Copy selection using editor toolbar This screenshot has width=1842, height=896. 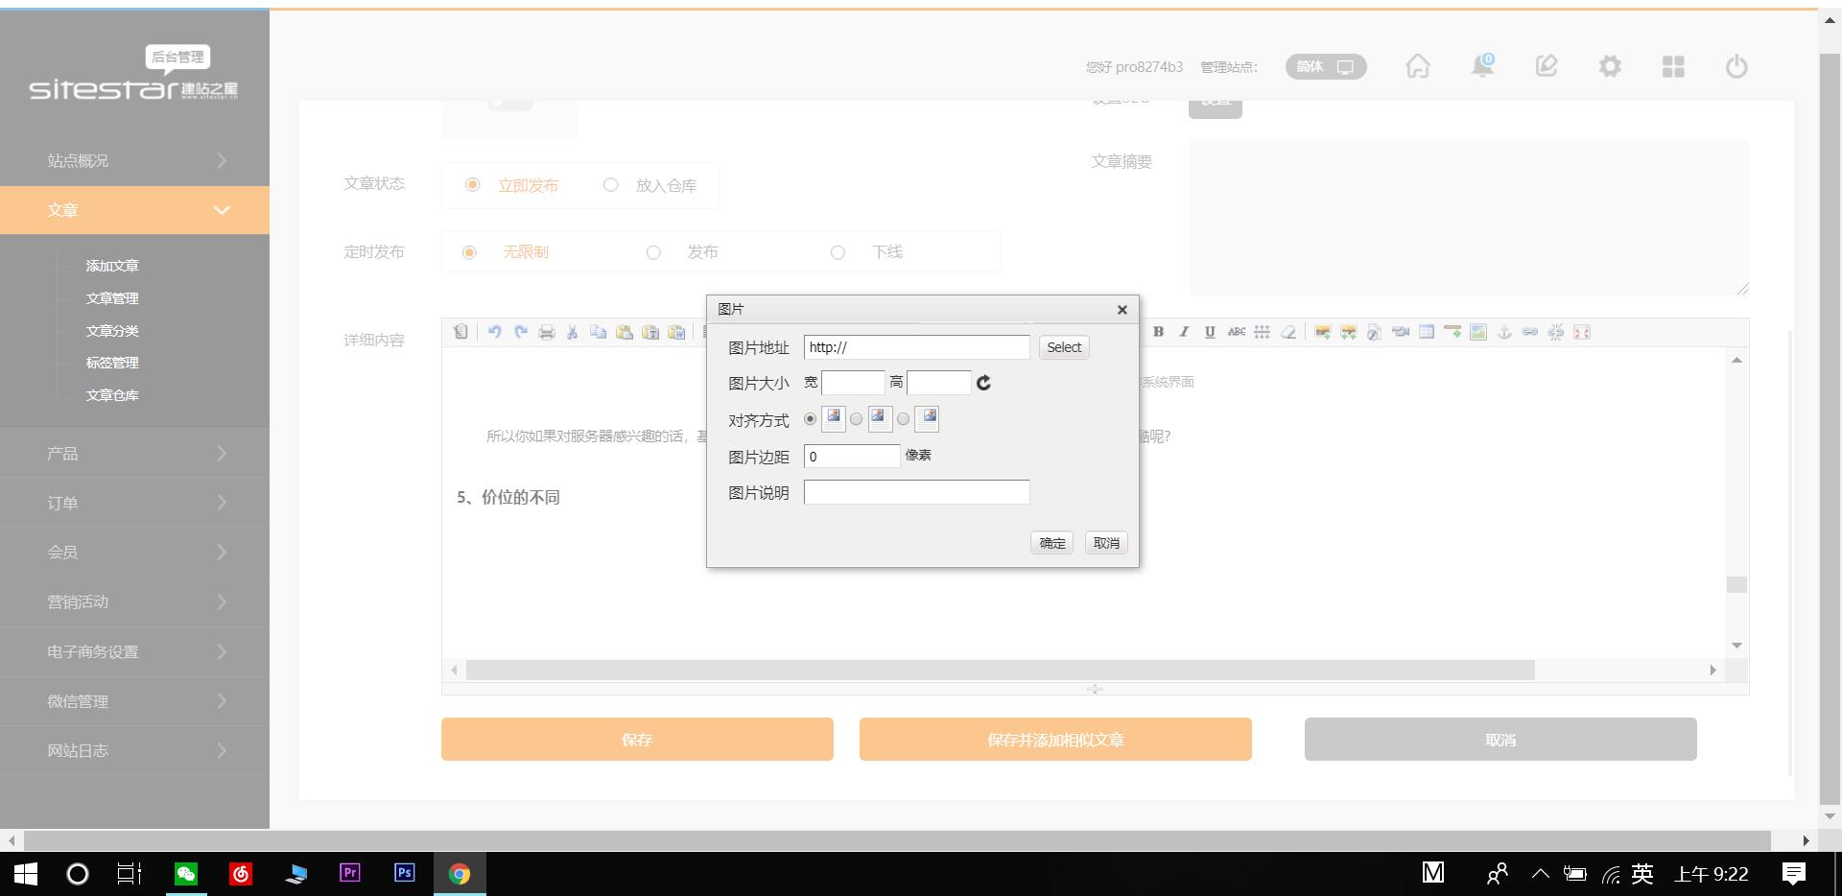pyautogui.click(x=598, y=332)
